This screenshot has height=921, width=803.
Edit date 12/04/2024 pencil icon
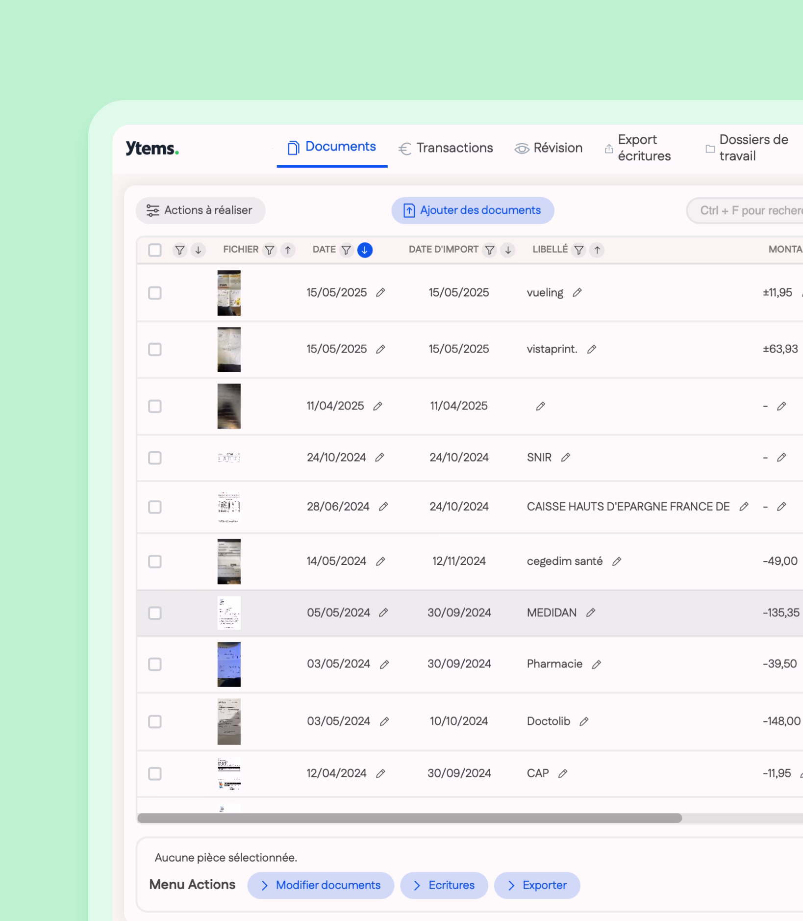380,773
